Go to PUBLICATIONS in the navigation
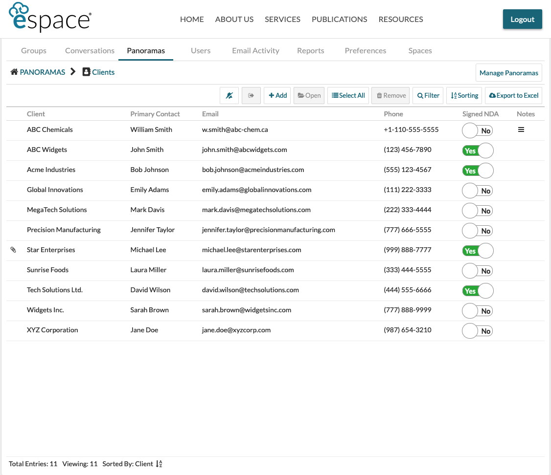This screenshot has height=475, width=551. tap(340, 19)
